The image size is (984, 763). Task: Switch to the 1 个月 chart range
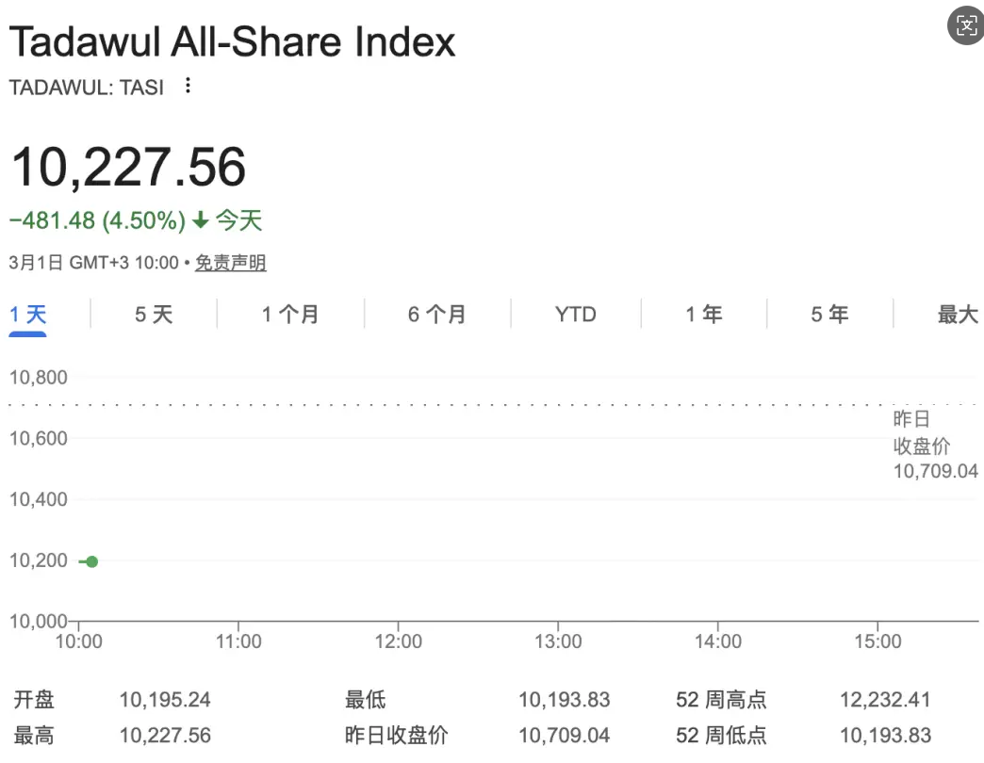point(290,315)
